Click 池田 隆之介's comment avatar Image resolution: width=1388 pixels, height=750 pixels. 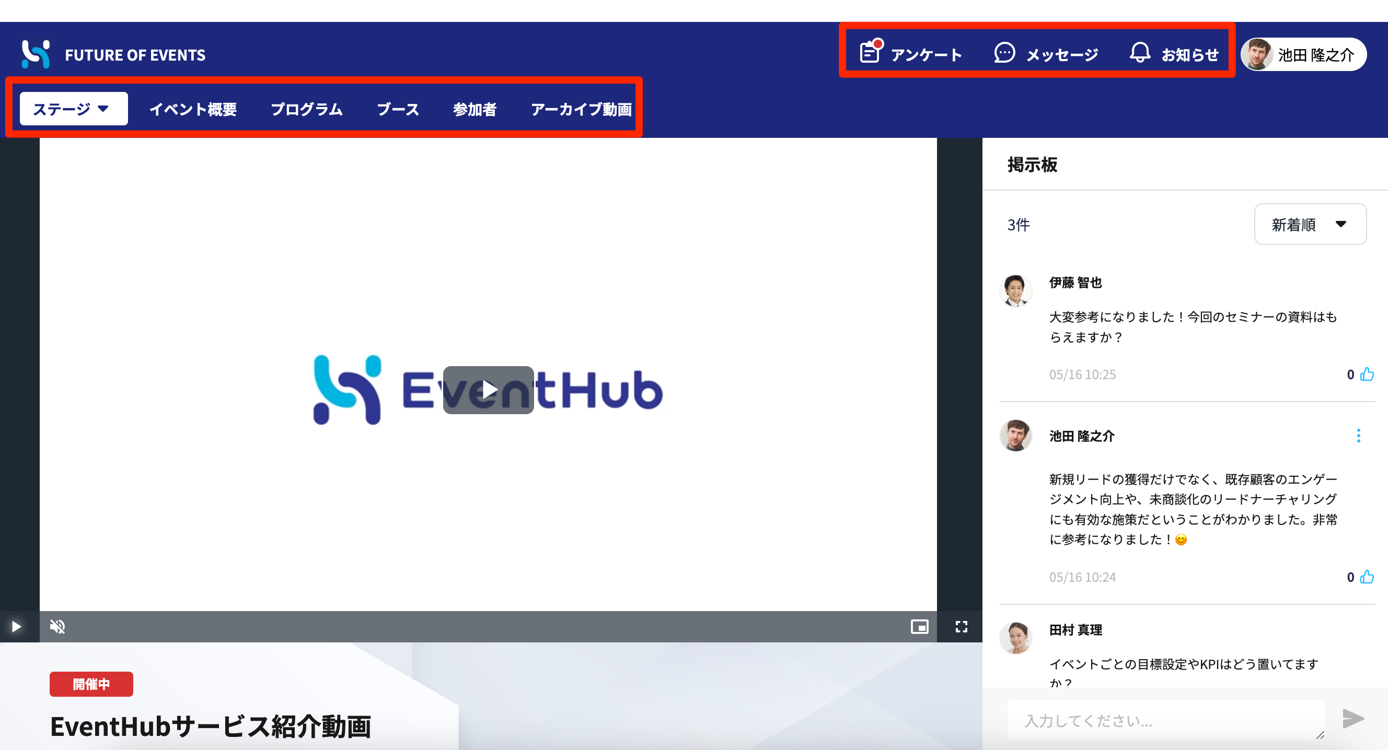tap(1016, 436)
